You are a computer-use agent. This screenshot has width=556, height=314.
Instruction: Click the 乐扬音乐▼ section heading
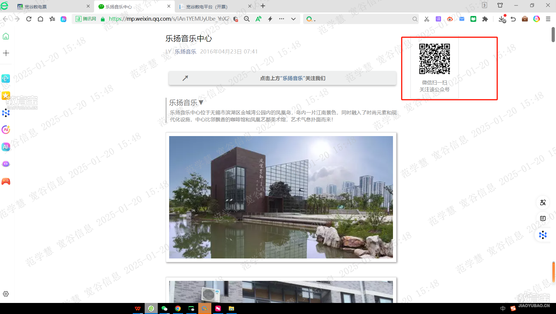186,103
